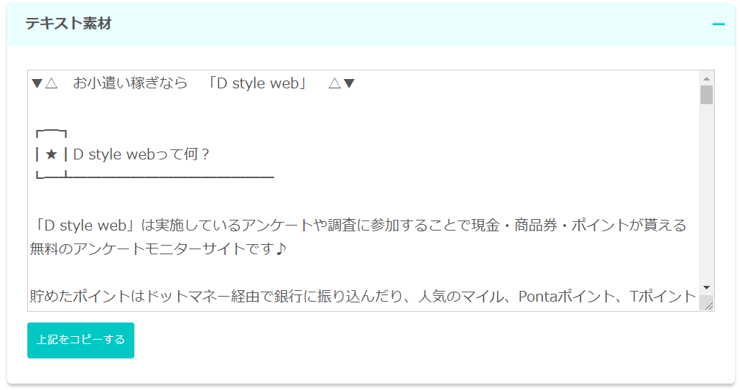Click the textarea resize handle corner
The height and width of the screenshot is (390, 740).
[x=708, y=305]
